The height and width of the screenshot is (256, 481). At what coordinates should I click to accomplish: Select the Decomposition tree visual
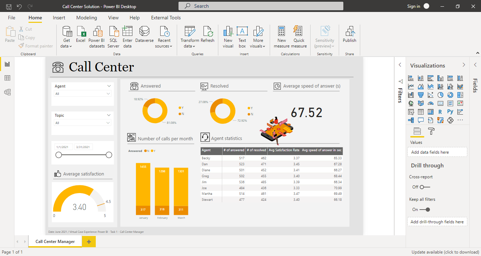[411, 120]
